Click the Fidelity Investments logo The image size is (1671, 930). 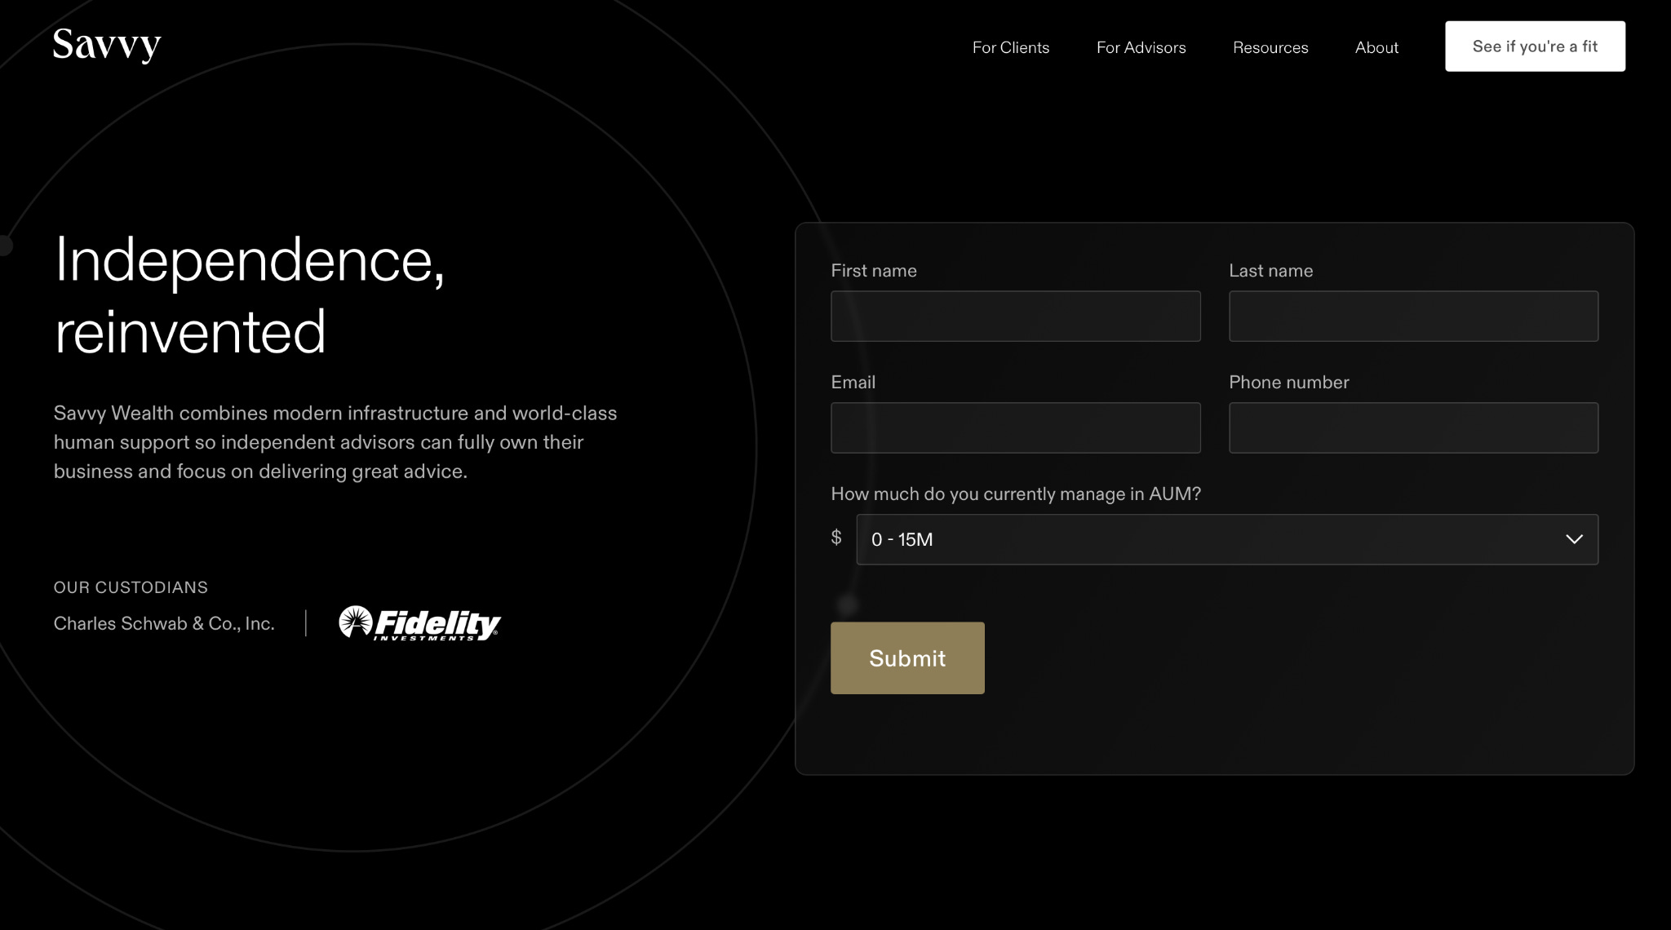(419, 623)
